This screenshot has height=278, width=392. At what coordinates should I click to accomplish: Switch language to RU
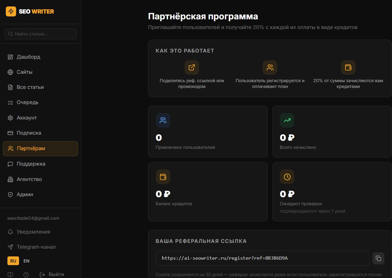pos(13,261)
